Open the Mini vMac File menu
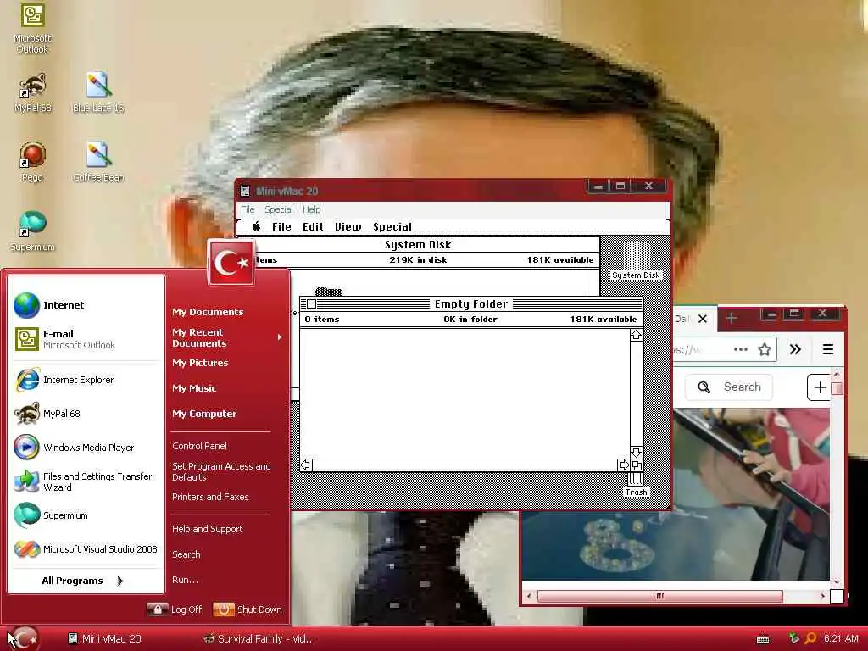 248,209
